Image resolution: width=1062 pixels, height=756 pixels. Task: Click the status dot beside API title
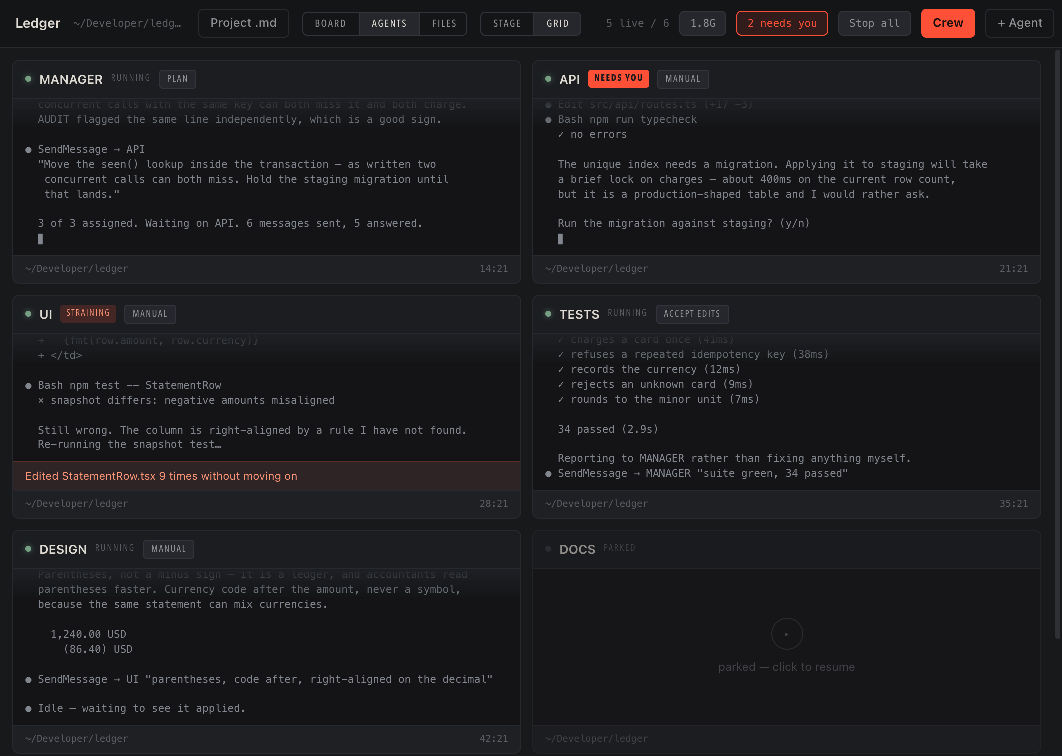click(x=548, y=79)
